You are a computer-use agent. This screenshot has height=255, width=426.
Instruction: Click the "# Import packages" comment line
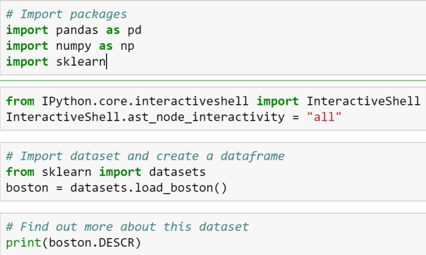tap(66, 13)
